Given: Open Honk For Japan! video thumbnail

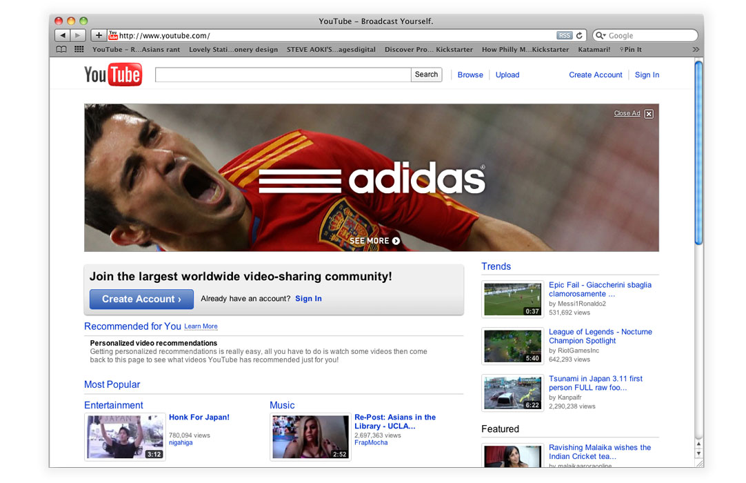Looking at the screenshot, I should pyautogui.click(x=125, y=437).
